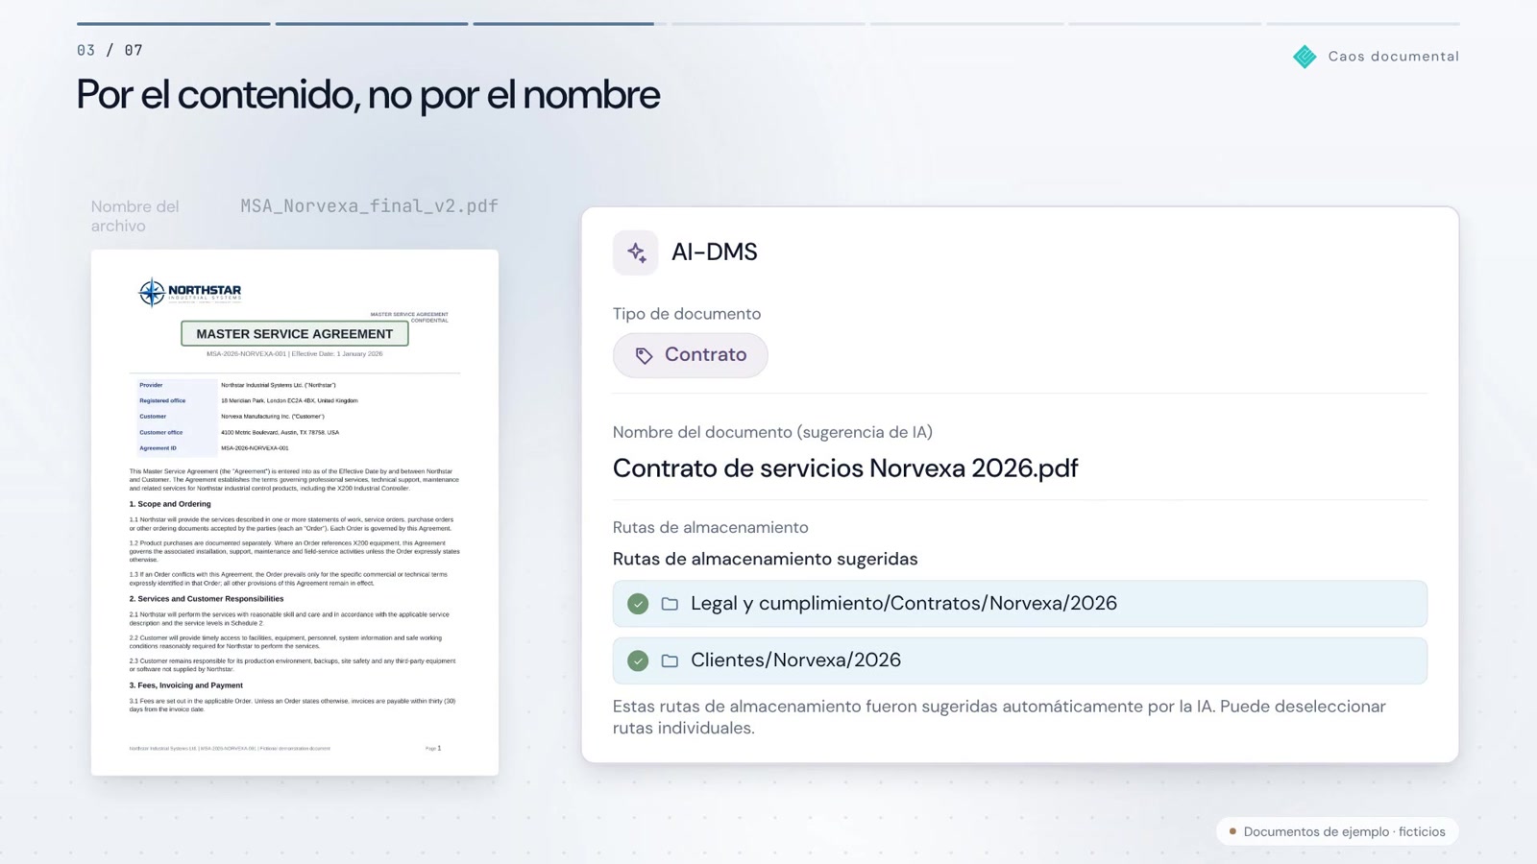Click the fourth progress bar segment
This screenshot has height=864, width=1537.
[768, 24]
